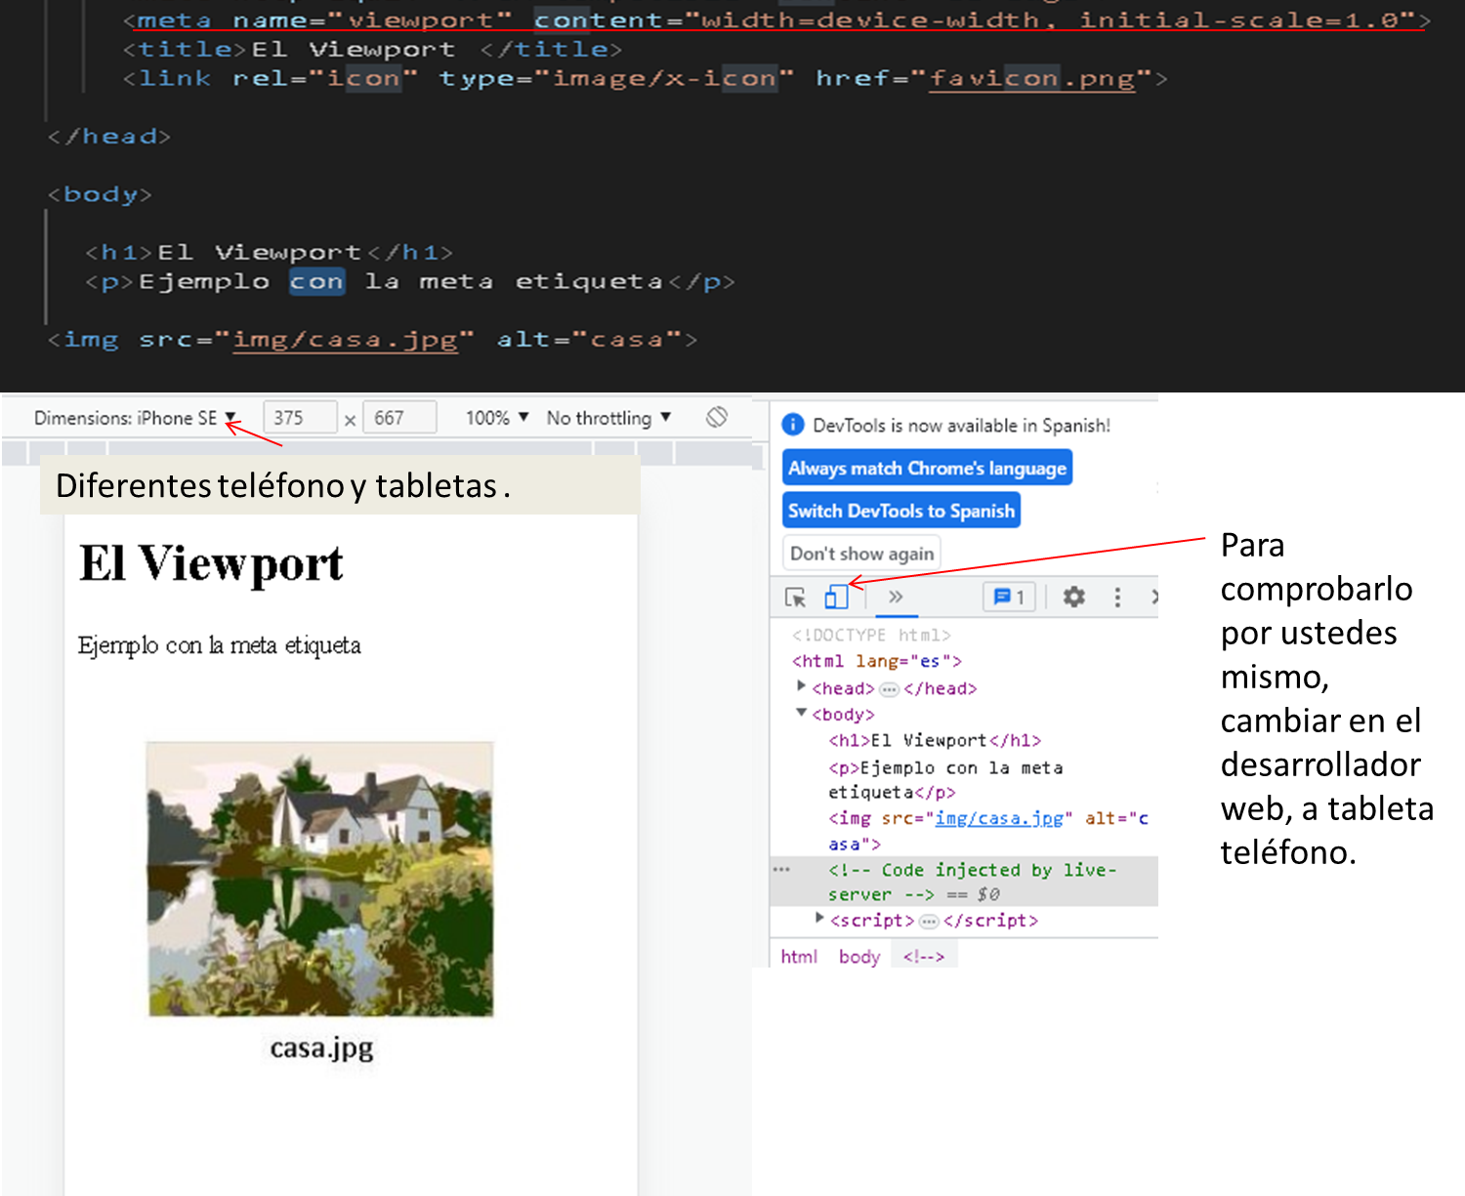Expand the script node in Elements tree
The width and height of the screenshot is (1465, 1196).
tap(819, 918)
